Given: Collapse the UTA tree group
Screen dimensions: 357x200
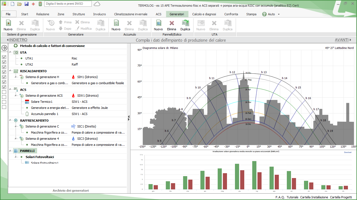Looking at the screenshot, I should pos(11,52).
